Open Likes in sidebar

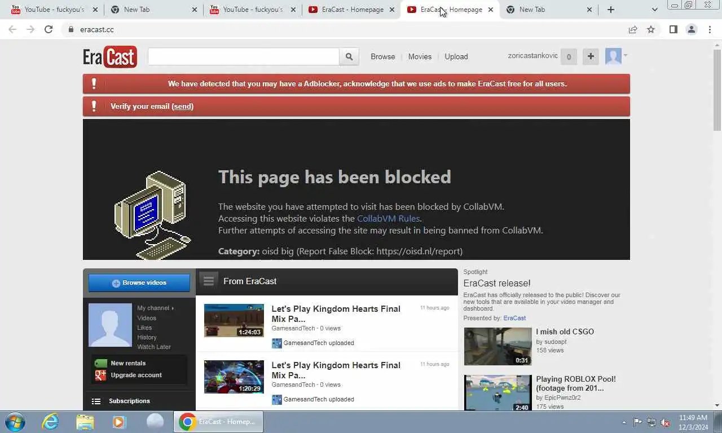[x=144, y=328]
